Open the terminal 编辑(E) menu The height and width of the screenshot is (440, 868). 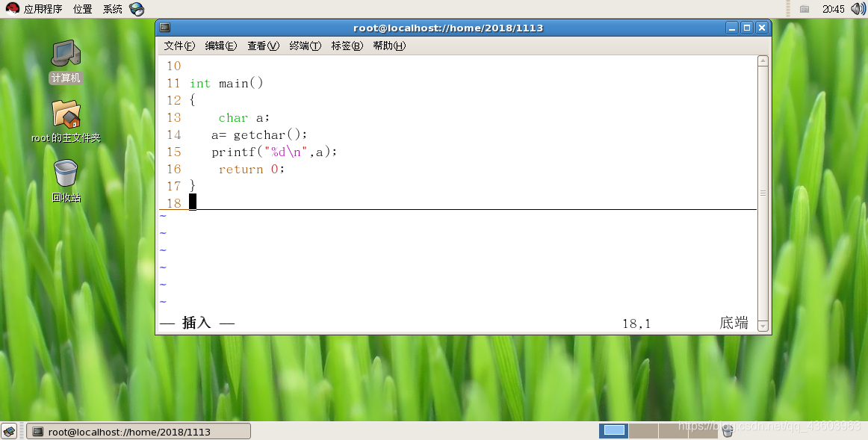221,46
